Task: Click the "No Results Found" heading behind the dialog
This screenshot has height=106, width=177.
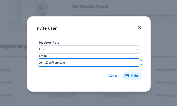Action: [x=90, y=6]
